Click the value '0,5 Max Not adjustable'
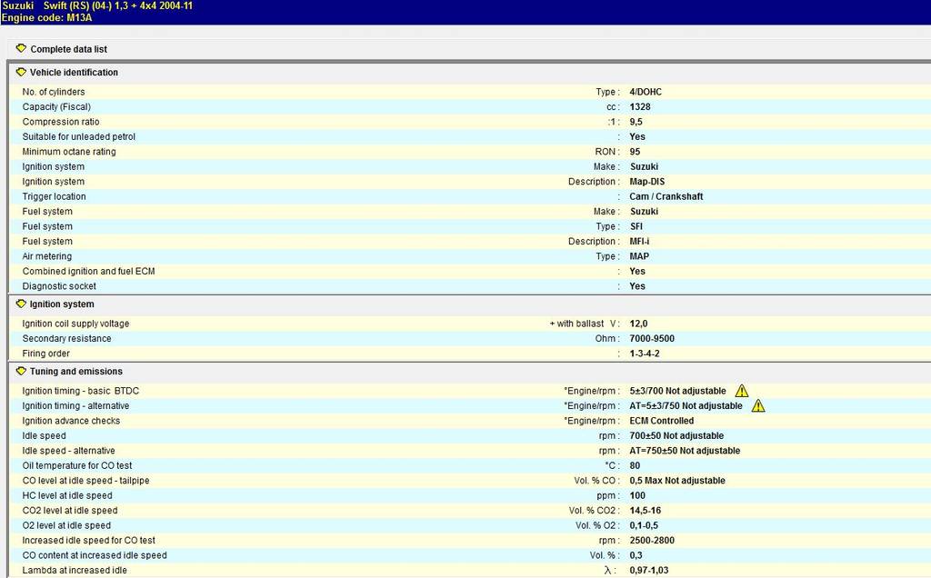The image size is (931, 578). (x=677, y=481)
